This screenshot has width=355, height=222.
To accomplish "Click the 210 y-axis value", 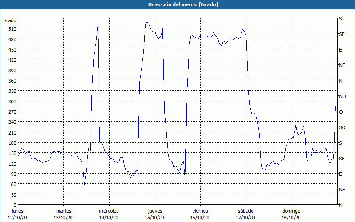I will (x=12, y=132).
